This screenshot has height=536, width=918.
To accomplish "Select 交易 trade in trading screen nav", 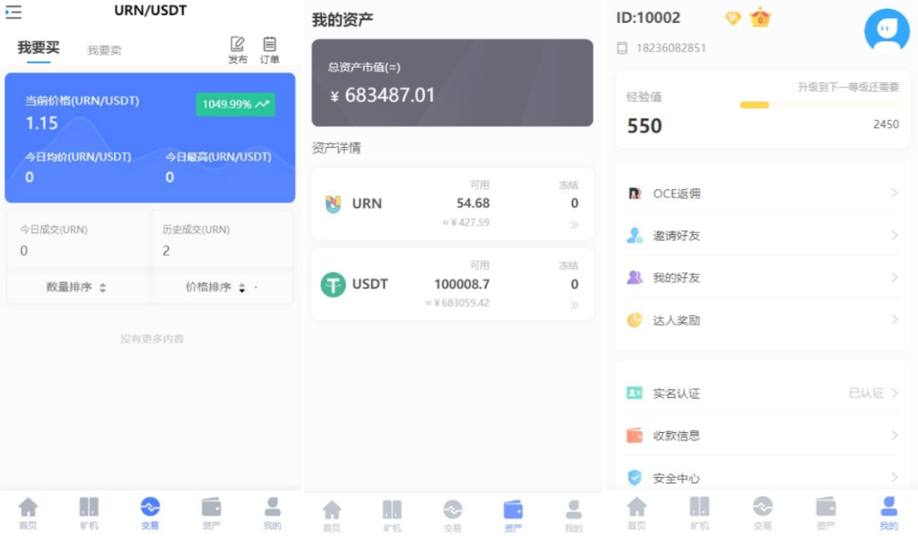I will pyautogui.click(x=150, y=513).
